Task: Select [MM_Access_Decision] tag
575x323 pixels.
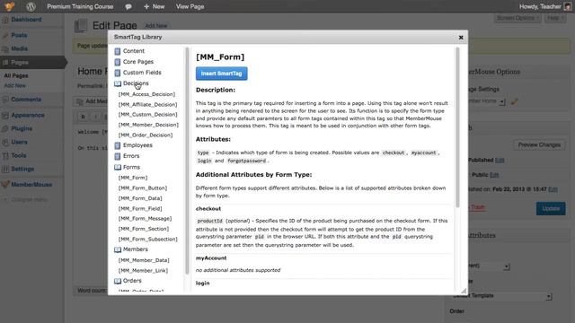Action: (x=146, y=94)
